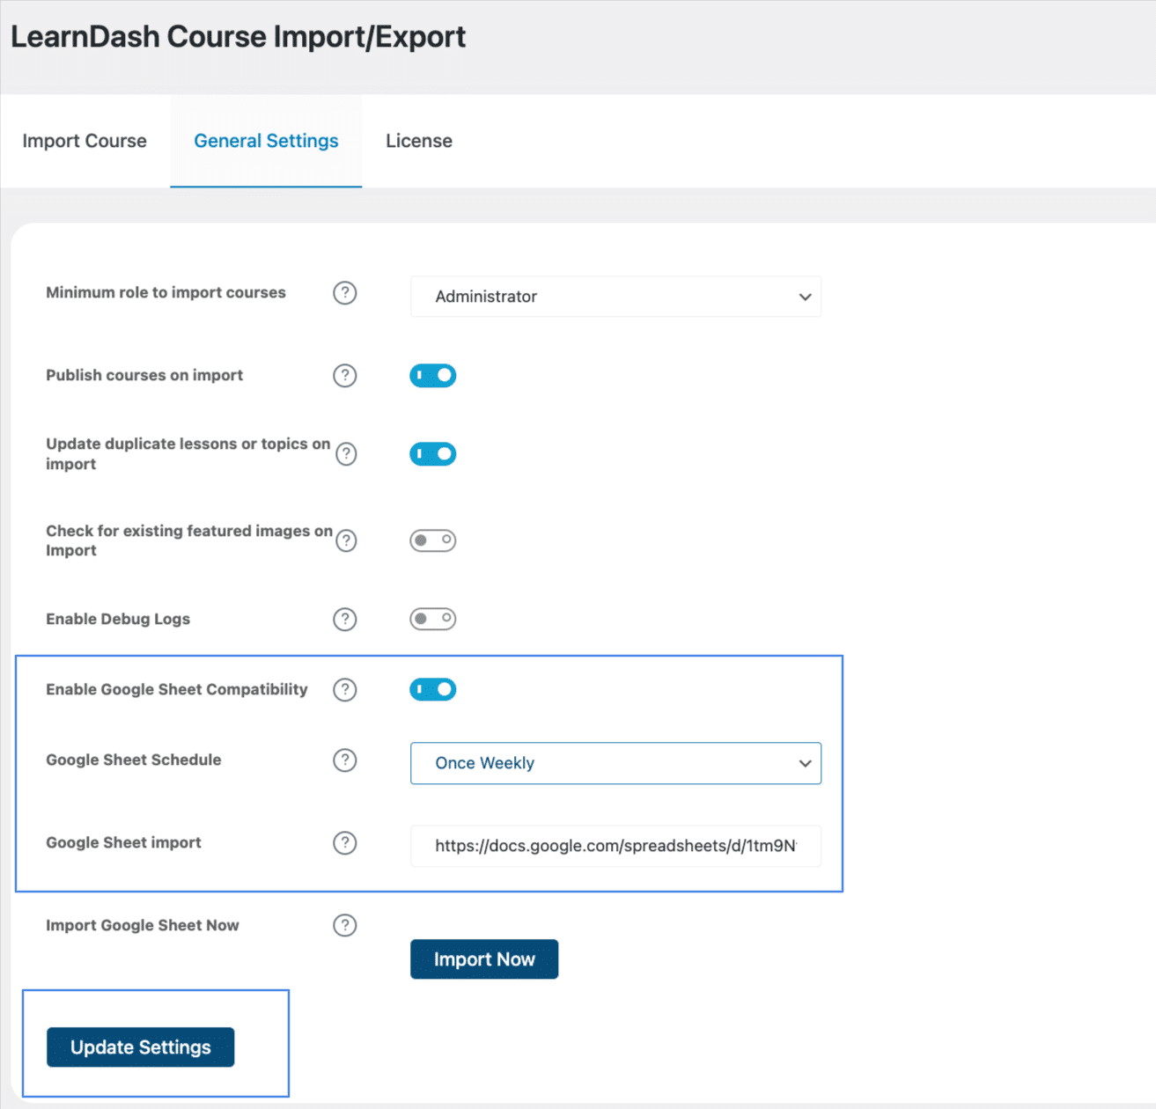Click the 'Publish courses on import' label
Image resolution: width=1156 pixels, height=1109 pixels.
pos(144,375)
